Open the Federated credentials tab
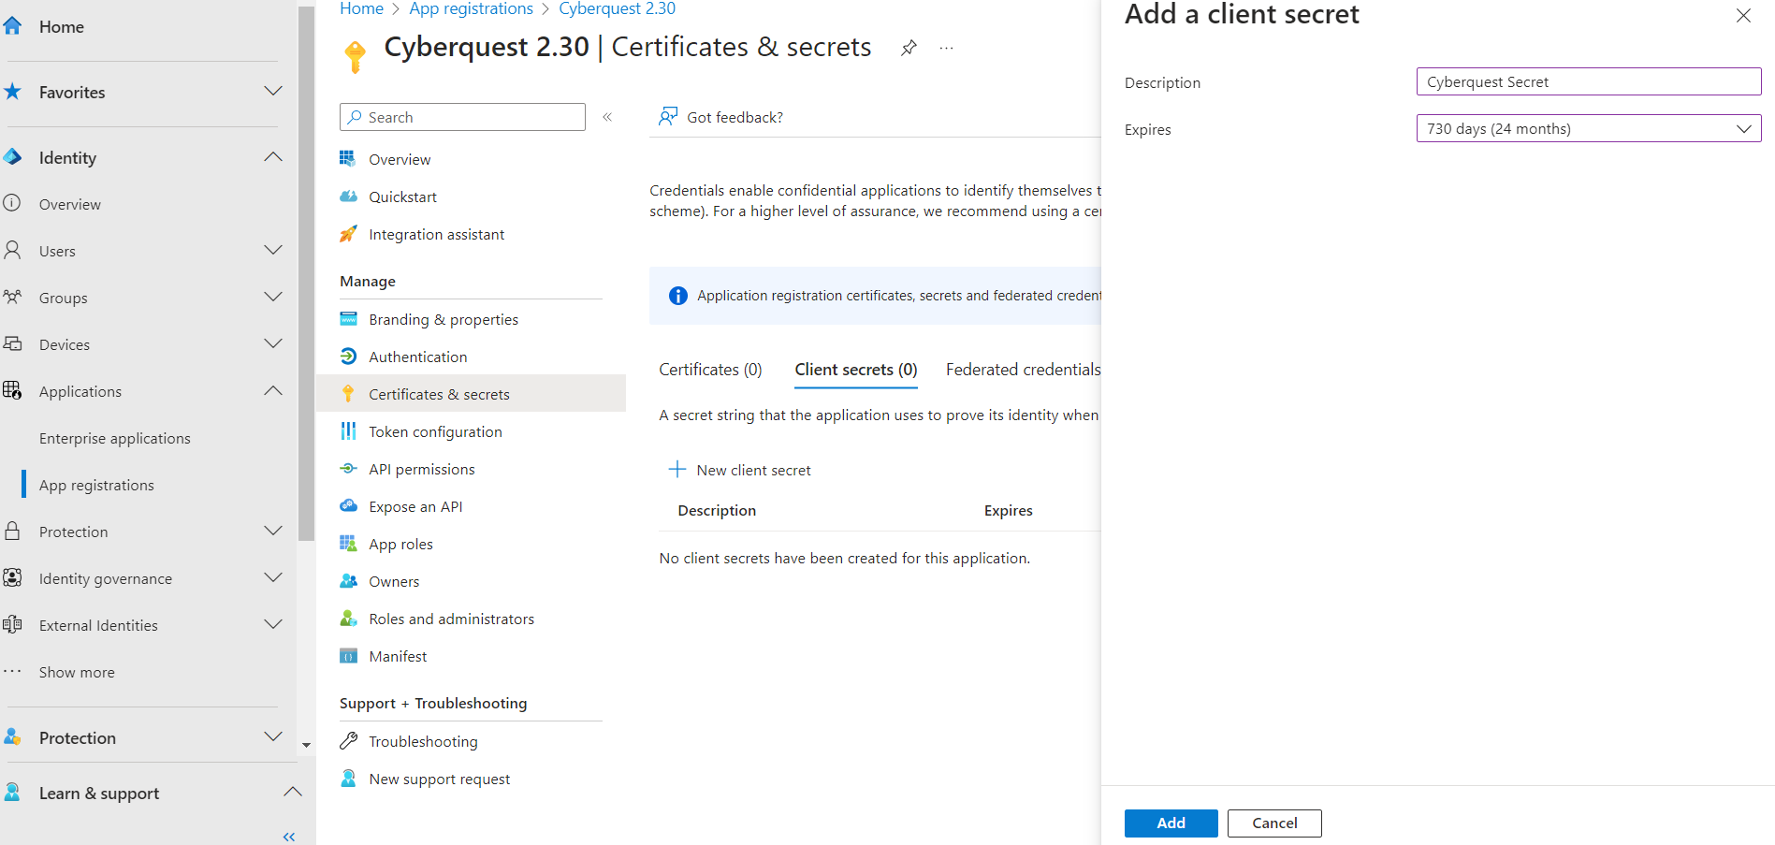The image size is (1775, 845). (1023, 370)
